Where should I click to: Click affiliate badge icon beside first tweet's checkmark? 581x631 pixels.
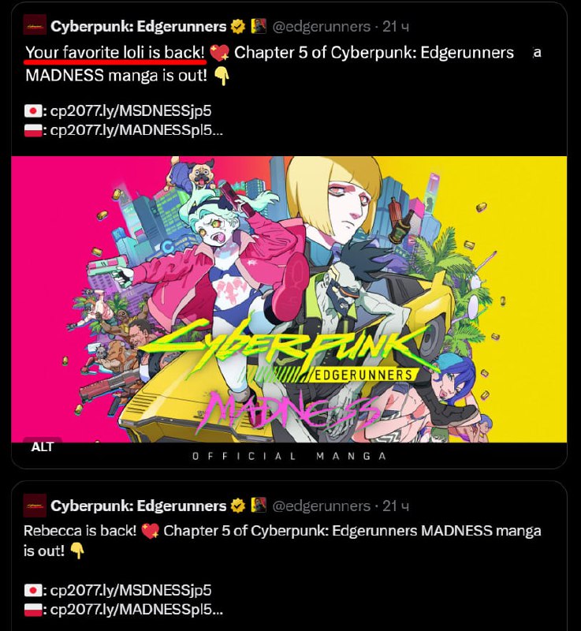click(x=259, y=26)
